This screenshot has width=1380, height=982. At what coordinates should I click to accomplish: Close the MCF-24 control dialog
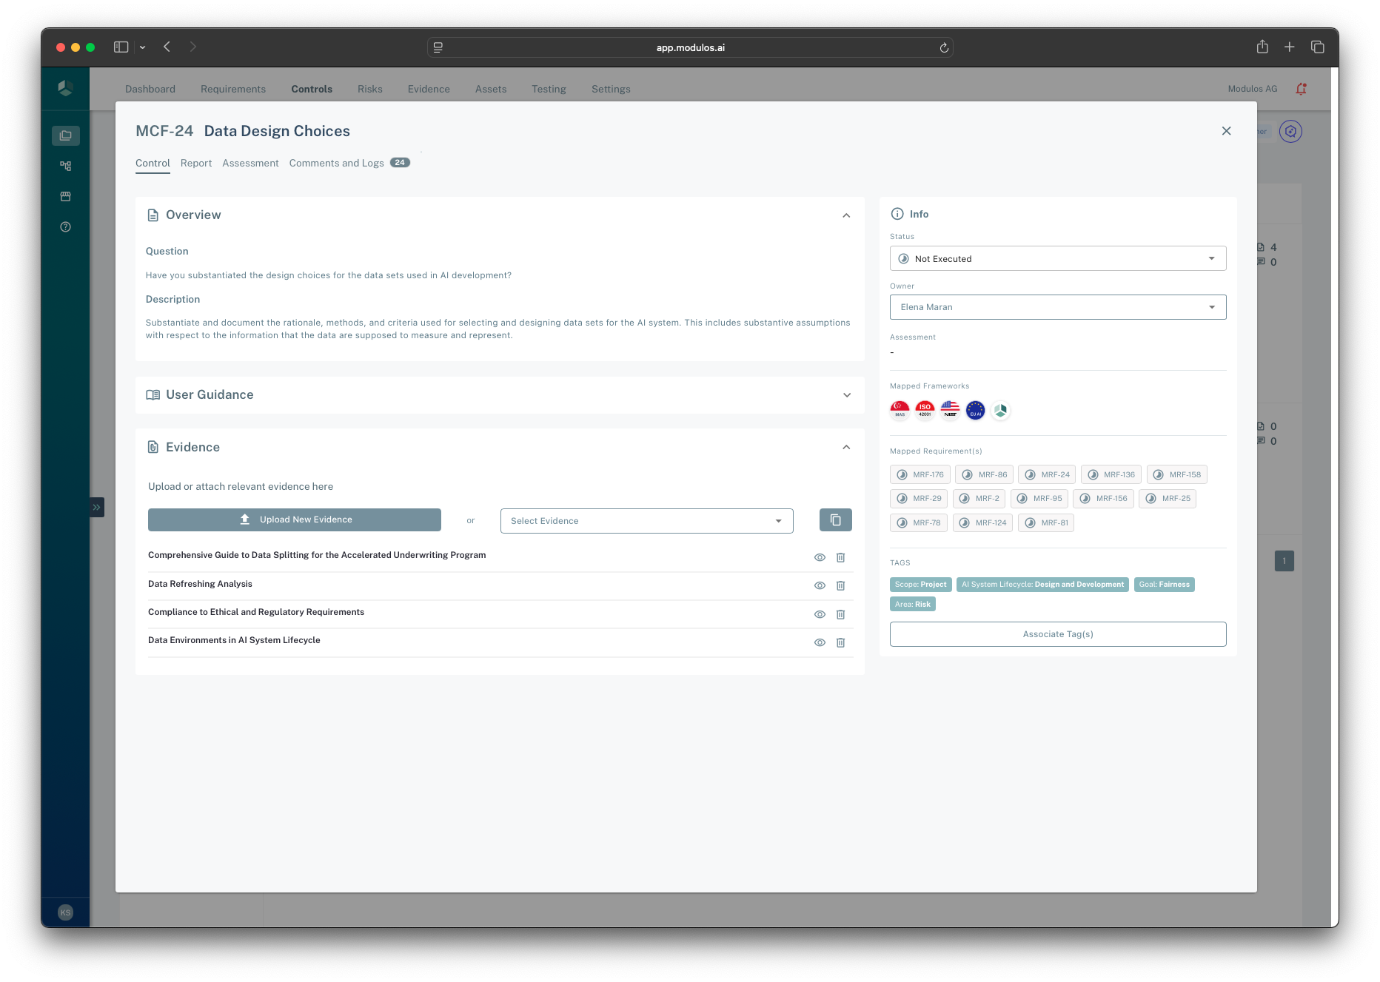click(x=1226, y=131)
